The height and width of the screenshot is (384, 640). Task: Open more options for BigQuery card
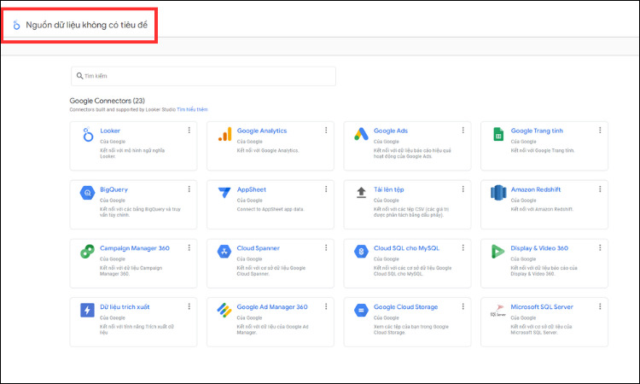point(189,189)
